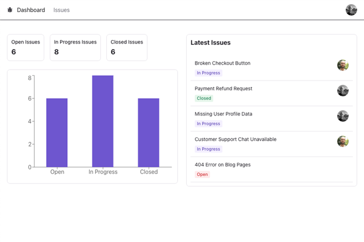Open the 404 Error on Blog Pages issue
This screenshot has height=242, width=364.
point(223,165)
